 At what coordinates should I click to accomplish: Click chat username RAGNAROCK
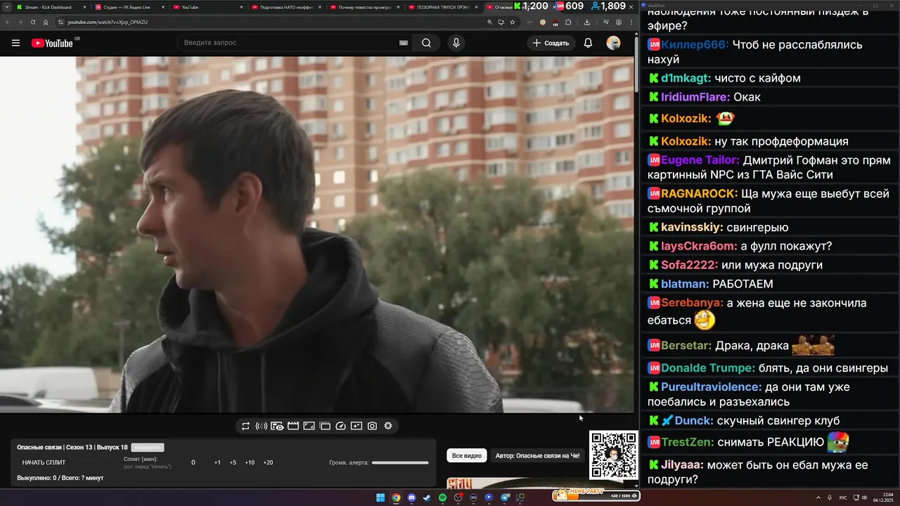click(699, 193)
